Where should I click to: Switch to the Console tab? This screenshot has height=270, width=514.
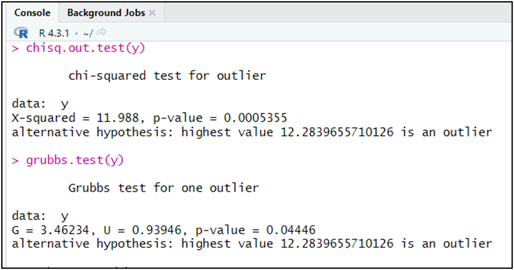point(31,12)
